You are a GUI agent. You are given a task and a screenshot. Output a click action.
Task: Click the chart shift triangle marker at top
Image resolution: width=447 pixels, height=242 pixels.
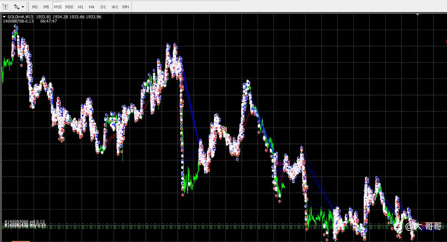click(x=418, y=15)
